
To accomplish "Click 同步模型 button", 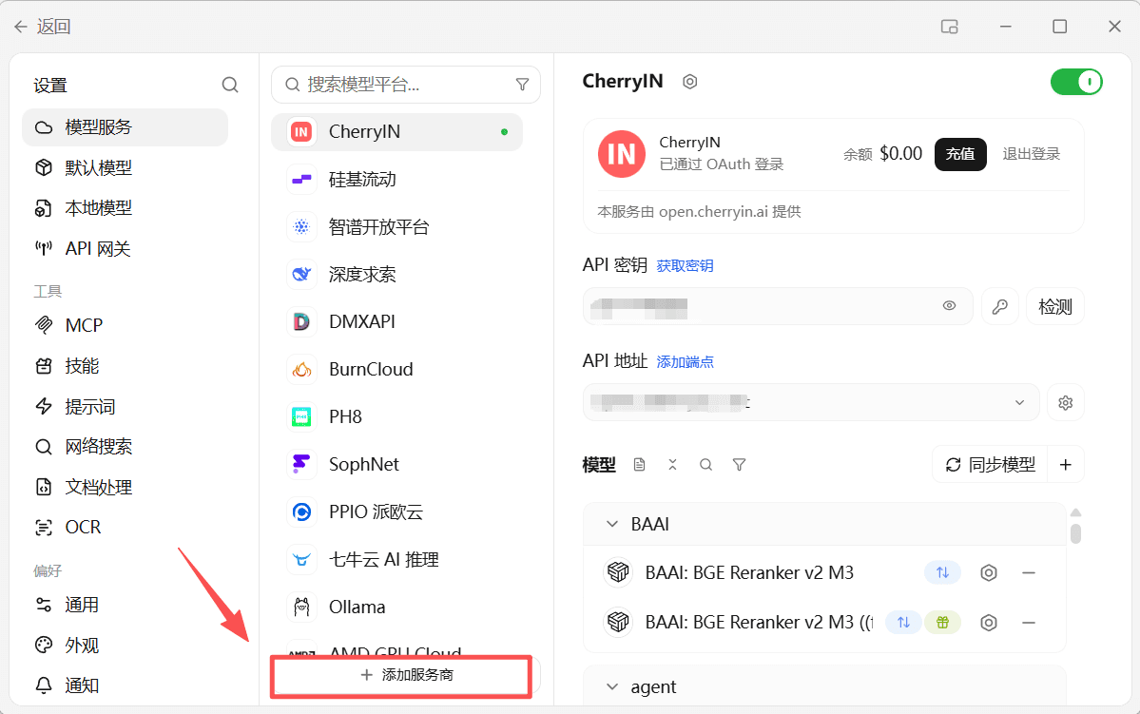I will (x=990, y=465).
